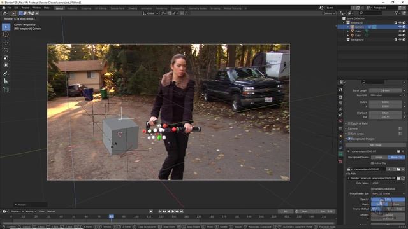Switch to the Layout workspace tab

(59, 8)
